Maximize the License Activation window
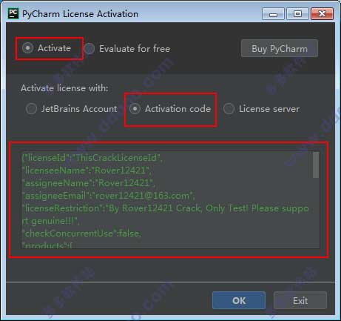The image size is (341, 321). pyautogui.click(x=297, y=14)
